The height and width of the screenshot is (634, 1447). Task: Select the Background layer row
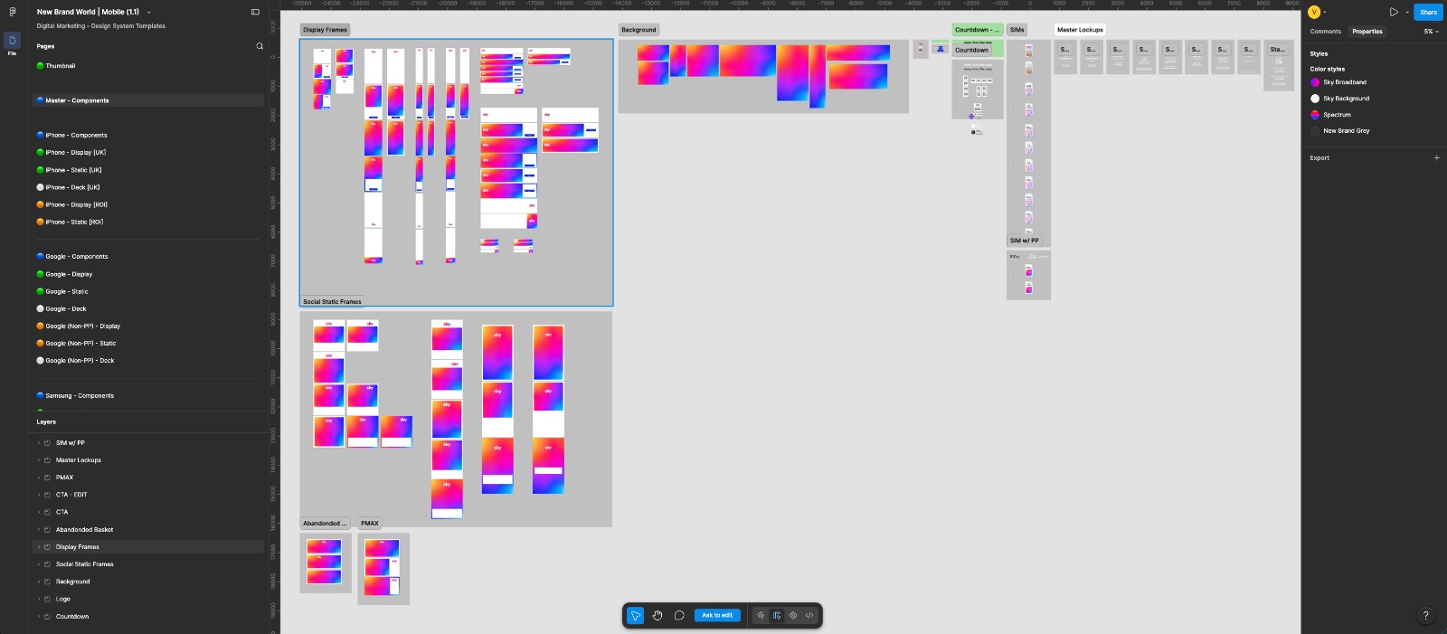tap(147, 582)
